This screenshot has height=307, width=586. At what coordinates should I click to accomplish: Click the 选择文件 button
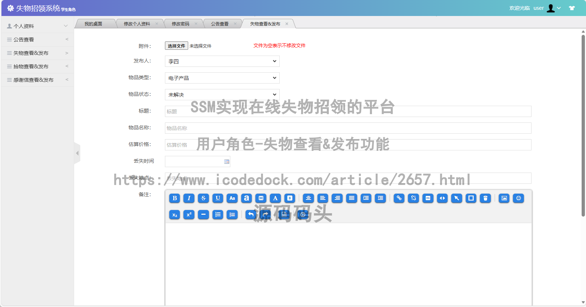(176, 46)
